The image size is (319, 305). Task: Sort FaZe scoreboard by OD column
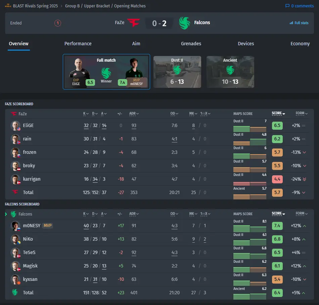point(174,114)
